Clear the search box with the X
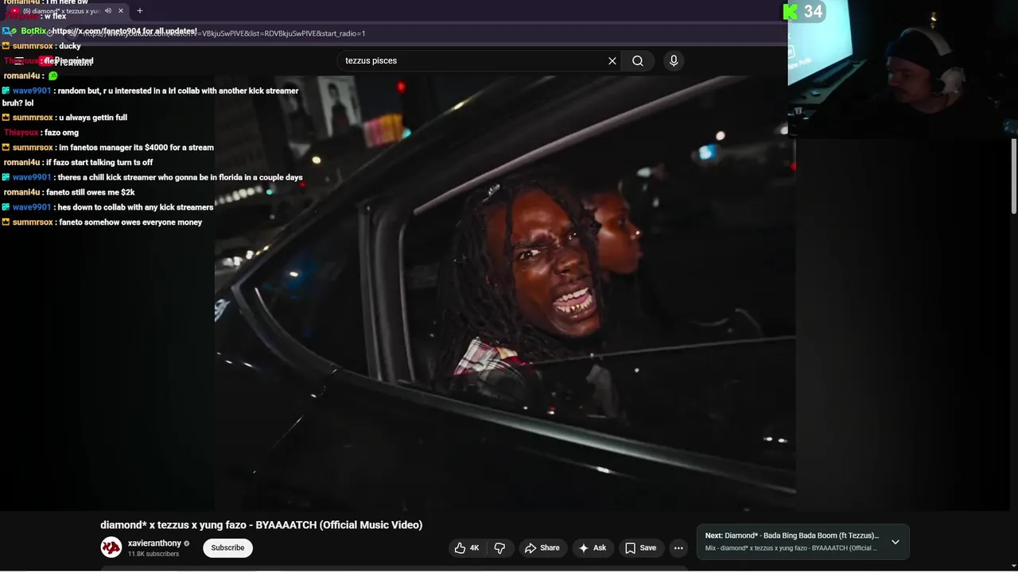 tap(612, 60)
